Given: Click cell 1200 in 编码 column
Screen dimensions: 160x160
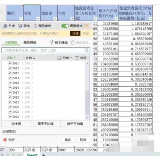Looking at the screenshot, I should (15, 150).
